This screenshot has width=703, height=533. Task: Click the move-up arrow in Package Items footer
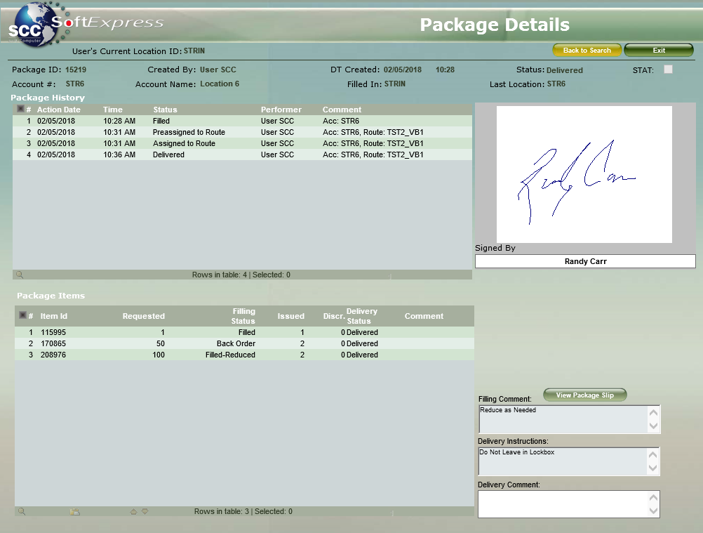(x=133, y=512)
